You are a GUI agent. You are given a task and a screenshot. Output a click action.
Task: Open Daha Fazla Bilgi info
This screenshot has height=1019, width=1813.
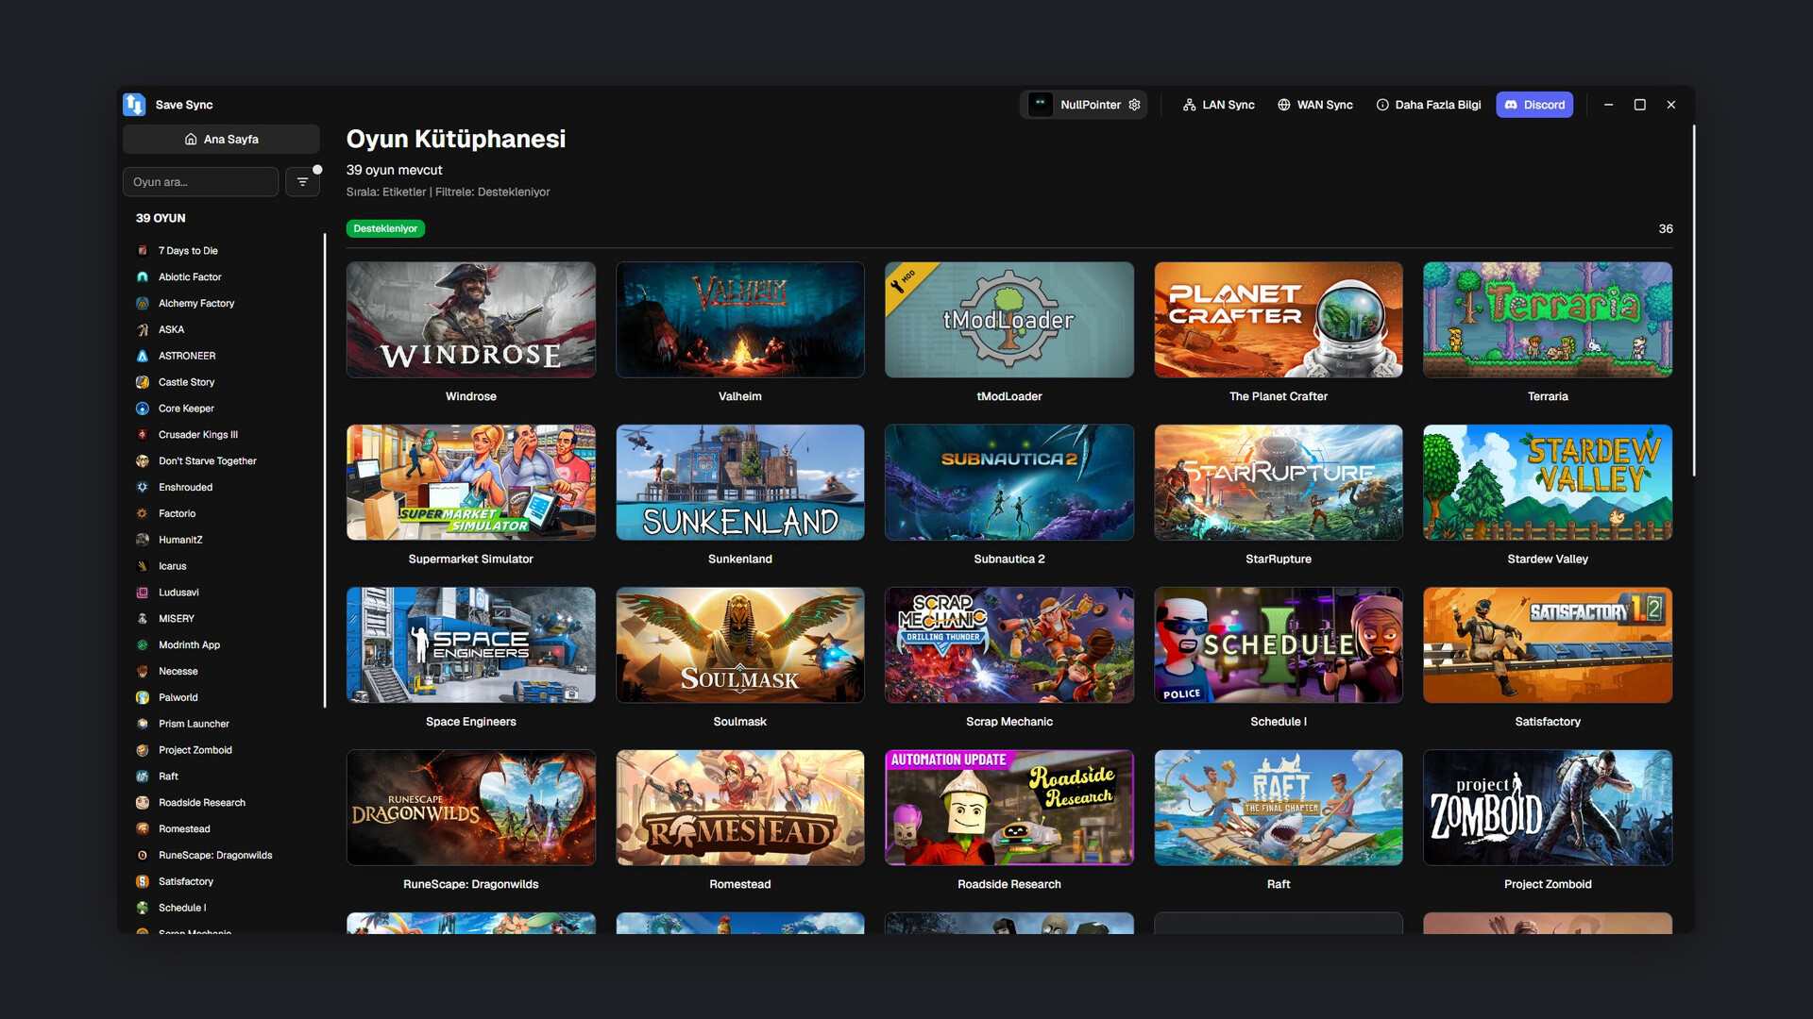click(x=1428, y=105)
